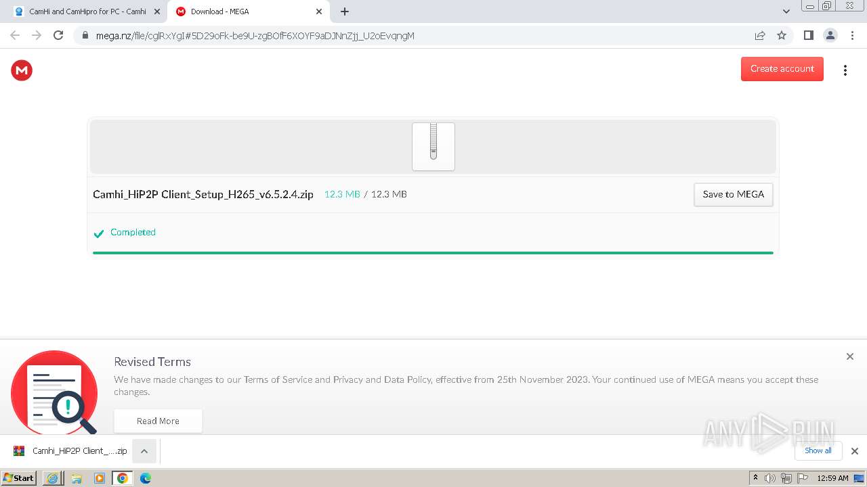
Task: Close the CamHi and CamHipro tab
Action: (x=156, y=11)
